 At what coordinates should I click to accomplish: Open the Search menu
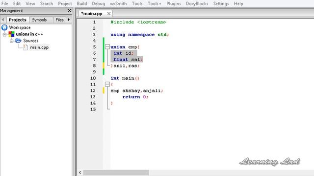(47, 3)
